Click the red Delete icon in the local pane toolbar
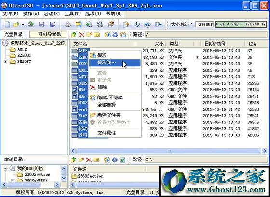 (x=89, y=160)
